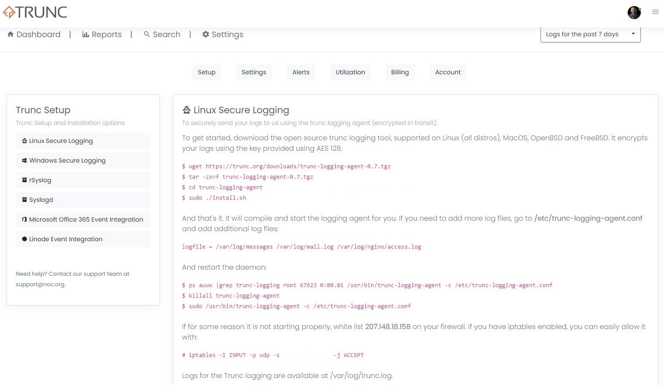664x385 pixels.
Task: Click the Trunc logo icon
Action: point(9,12)
